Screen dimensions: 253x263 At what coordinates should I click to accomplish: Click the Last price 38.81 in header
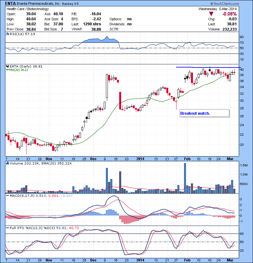[x=232, y=24]
